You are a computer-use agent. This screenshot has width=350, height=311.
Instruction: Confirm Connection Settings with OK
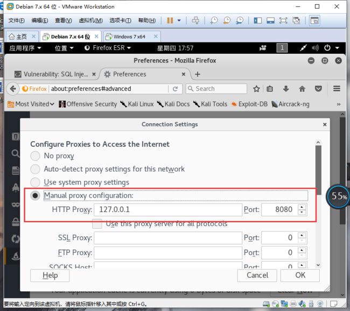click(300, 275)
